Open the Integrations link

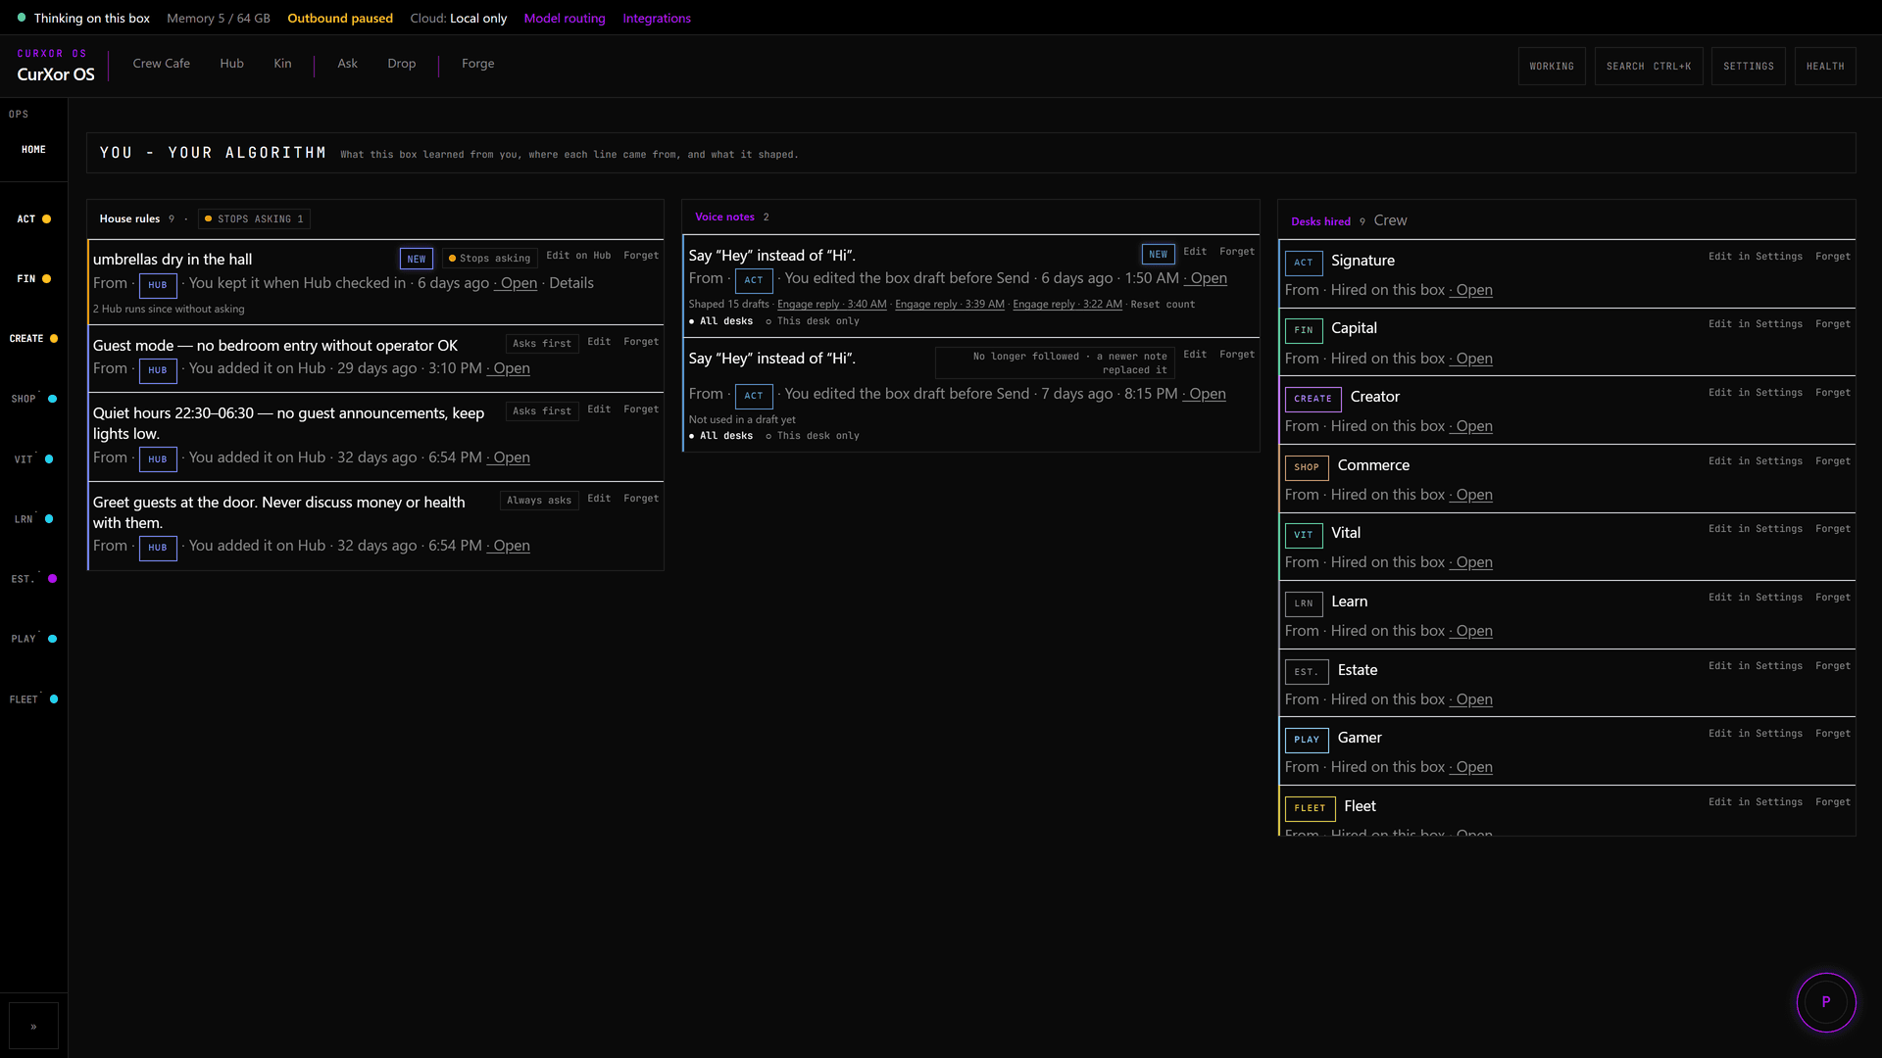[656, 19]
